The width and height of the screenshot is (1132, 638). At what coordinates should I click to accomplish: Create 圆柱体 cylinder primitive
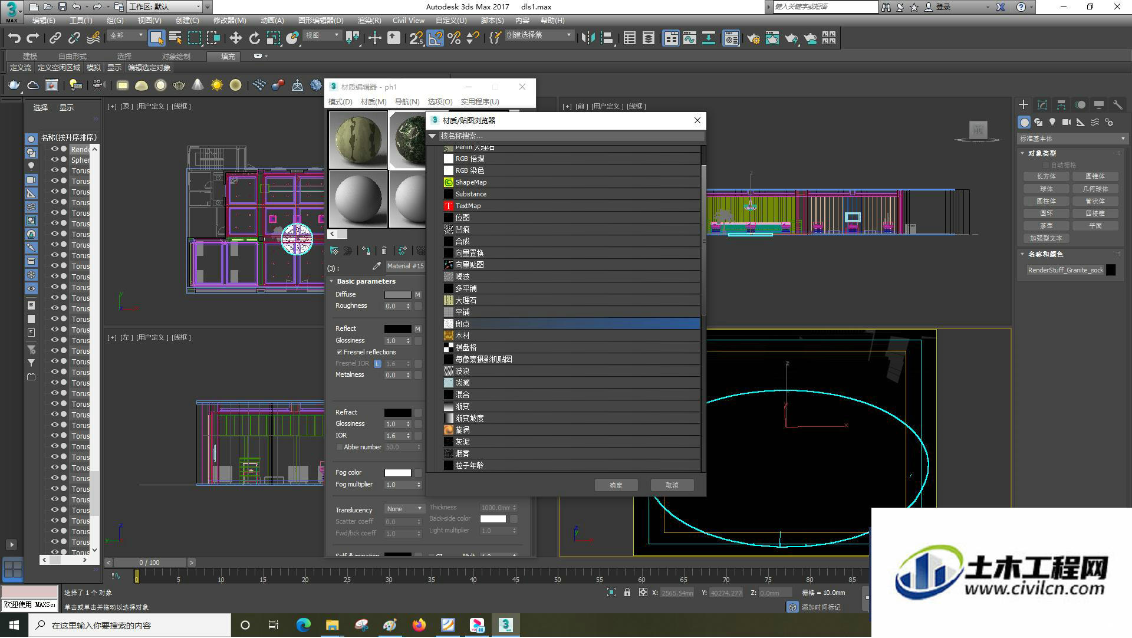point(1046,201)
